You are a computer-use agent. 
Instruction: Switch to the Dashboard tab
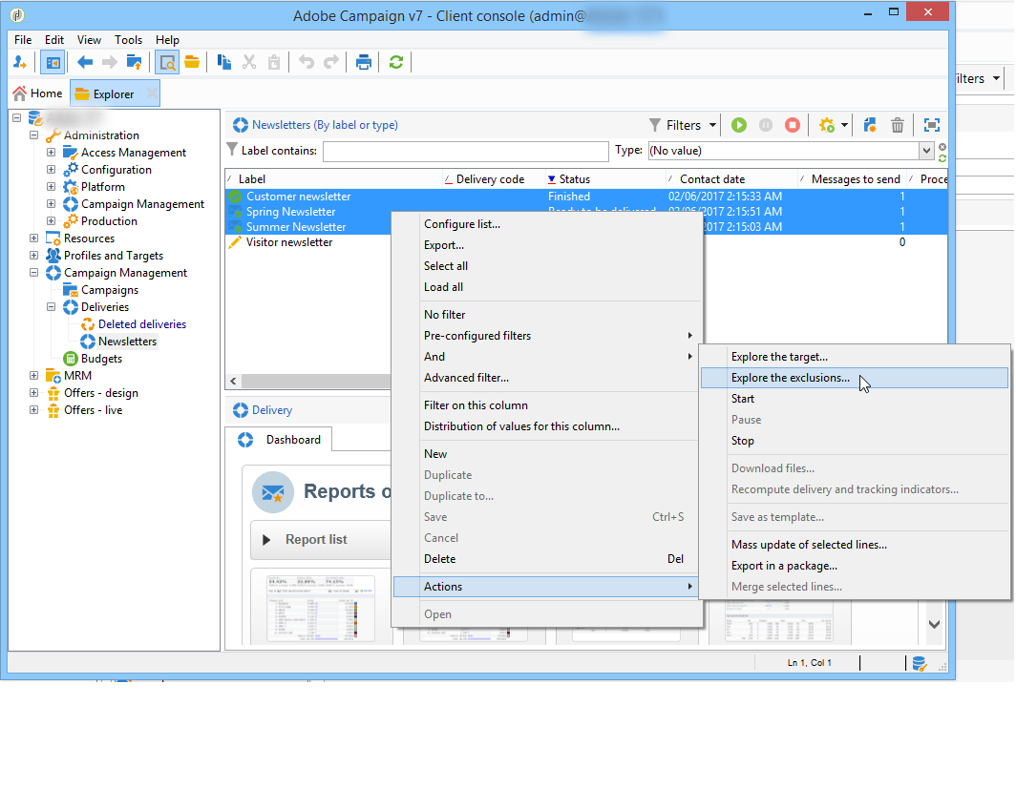279,440
